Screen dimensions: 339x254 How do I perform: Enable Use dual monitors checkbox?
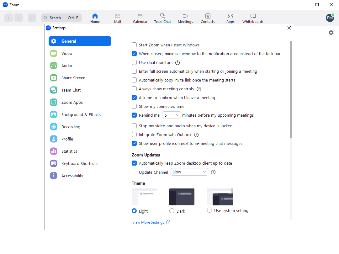(x=134, y=63)
